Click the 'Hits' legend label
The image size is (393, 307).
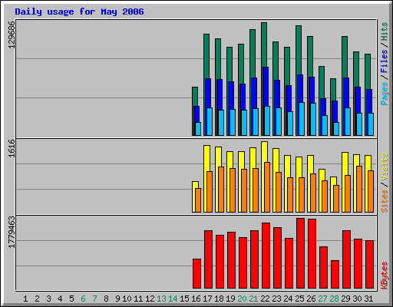pos(384,31)
